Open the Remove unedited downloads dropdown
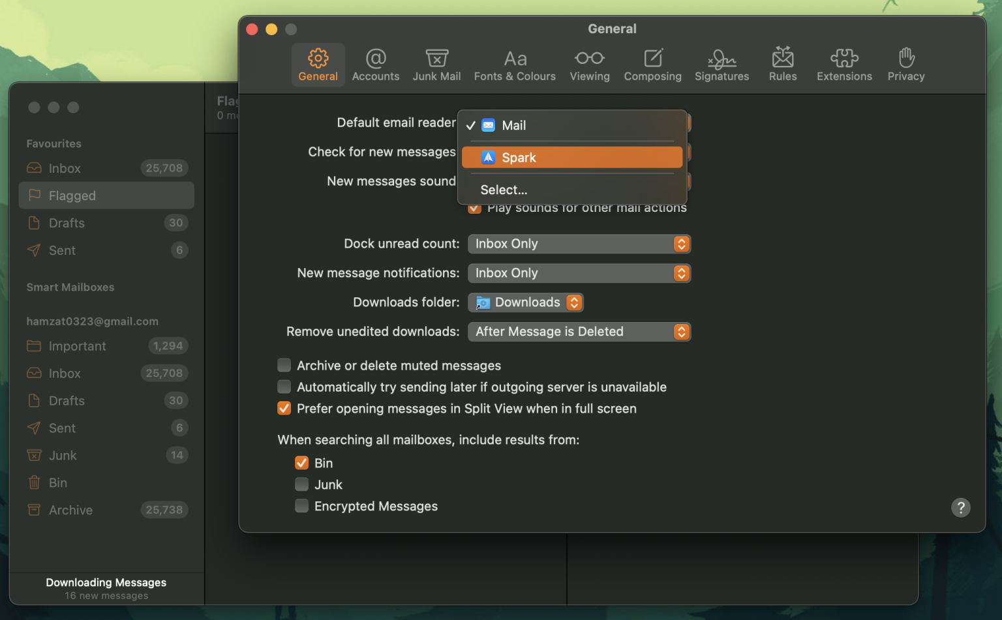The image size is (1002, 620). (x=579, y=331)
